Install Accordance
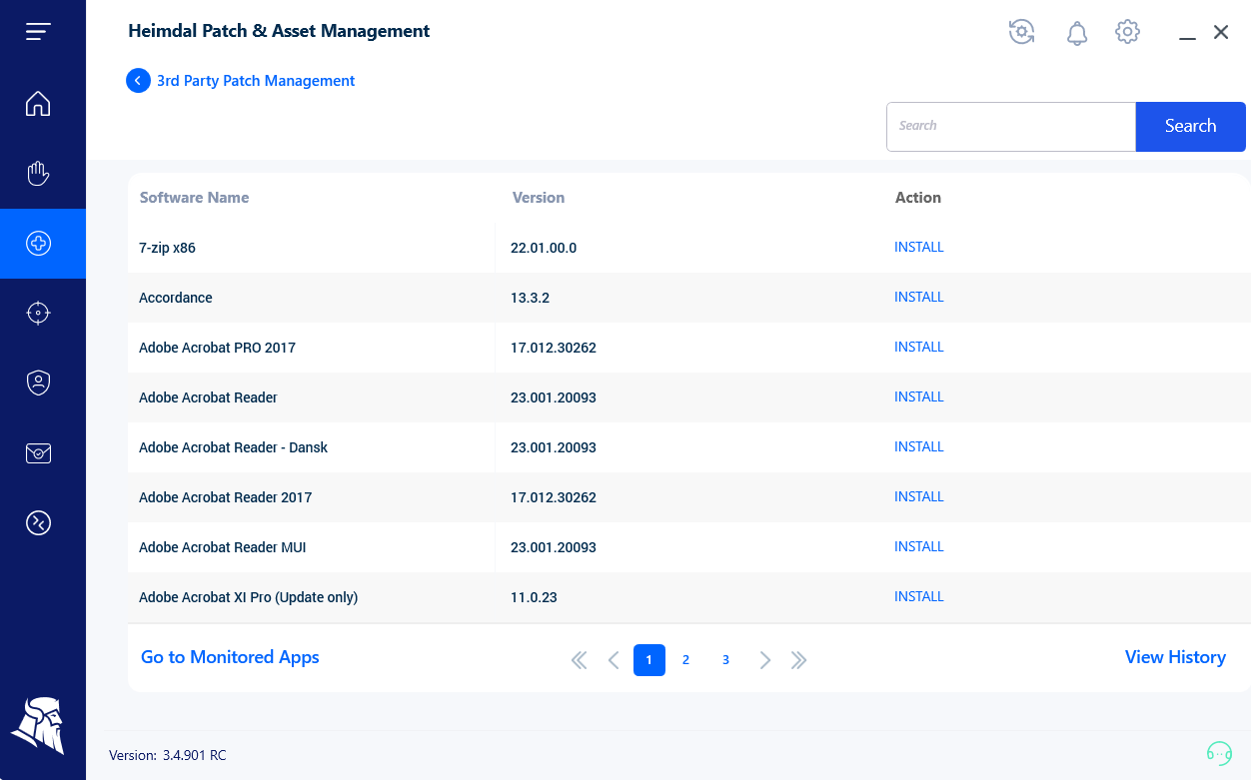This screenshot has width=1251, height=780. click(919, 298)
